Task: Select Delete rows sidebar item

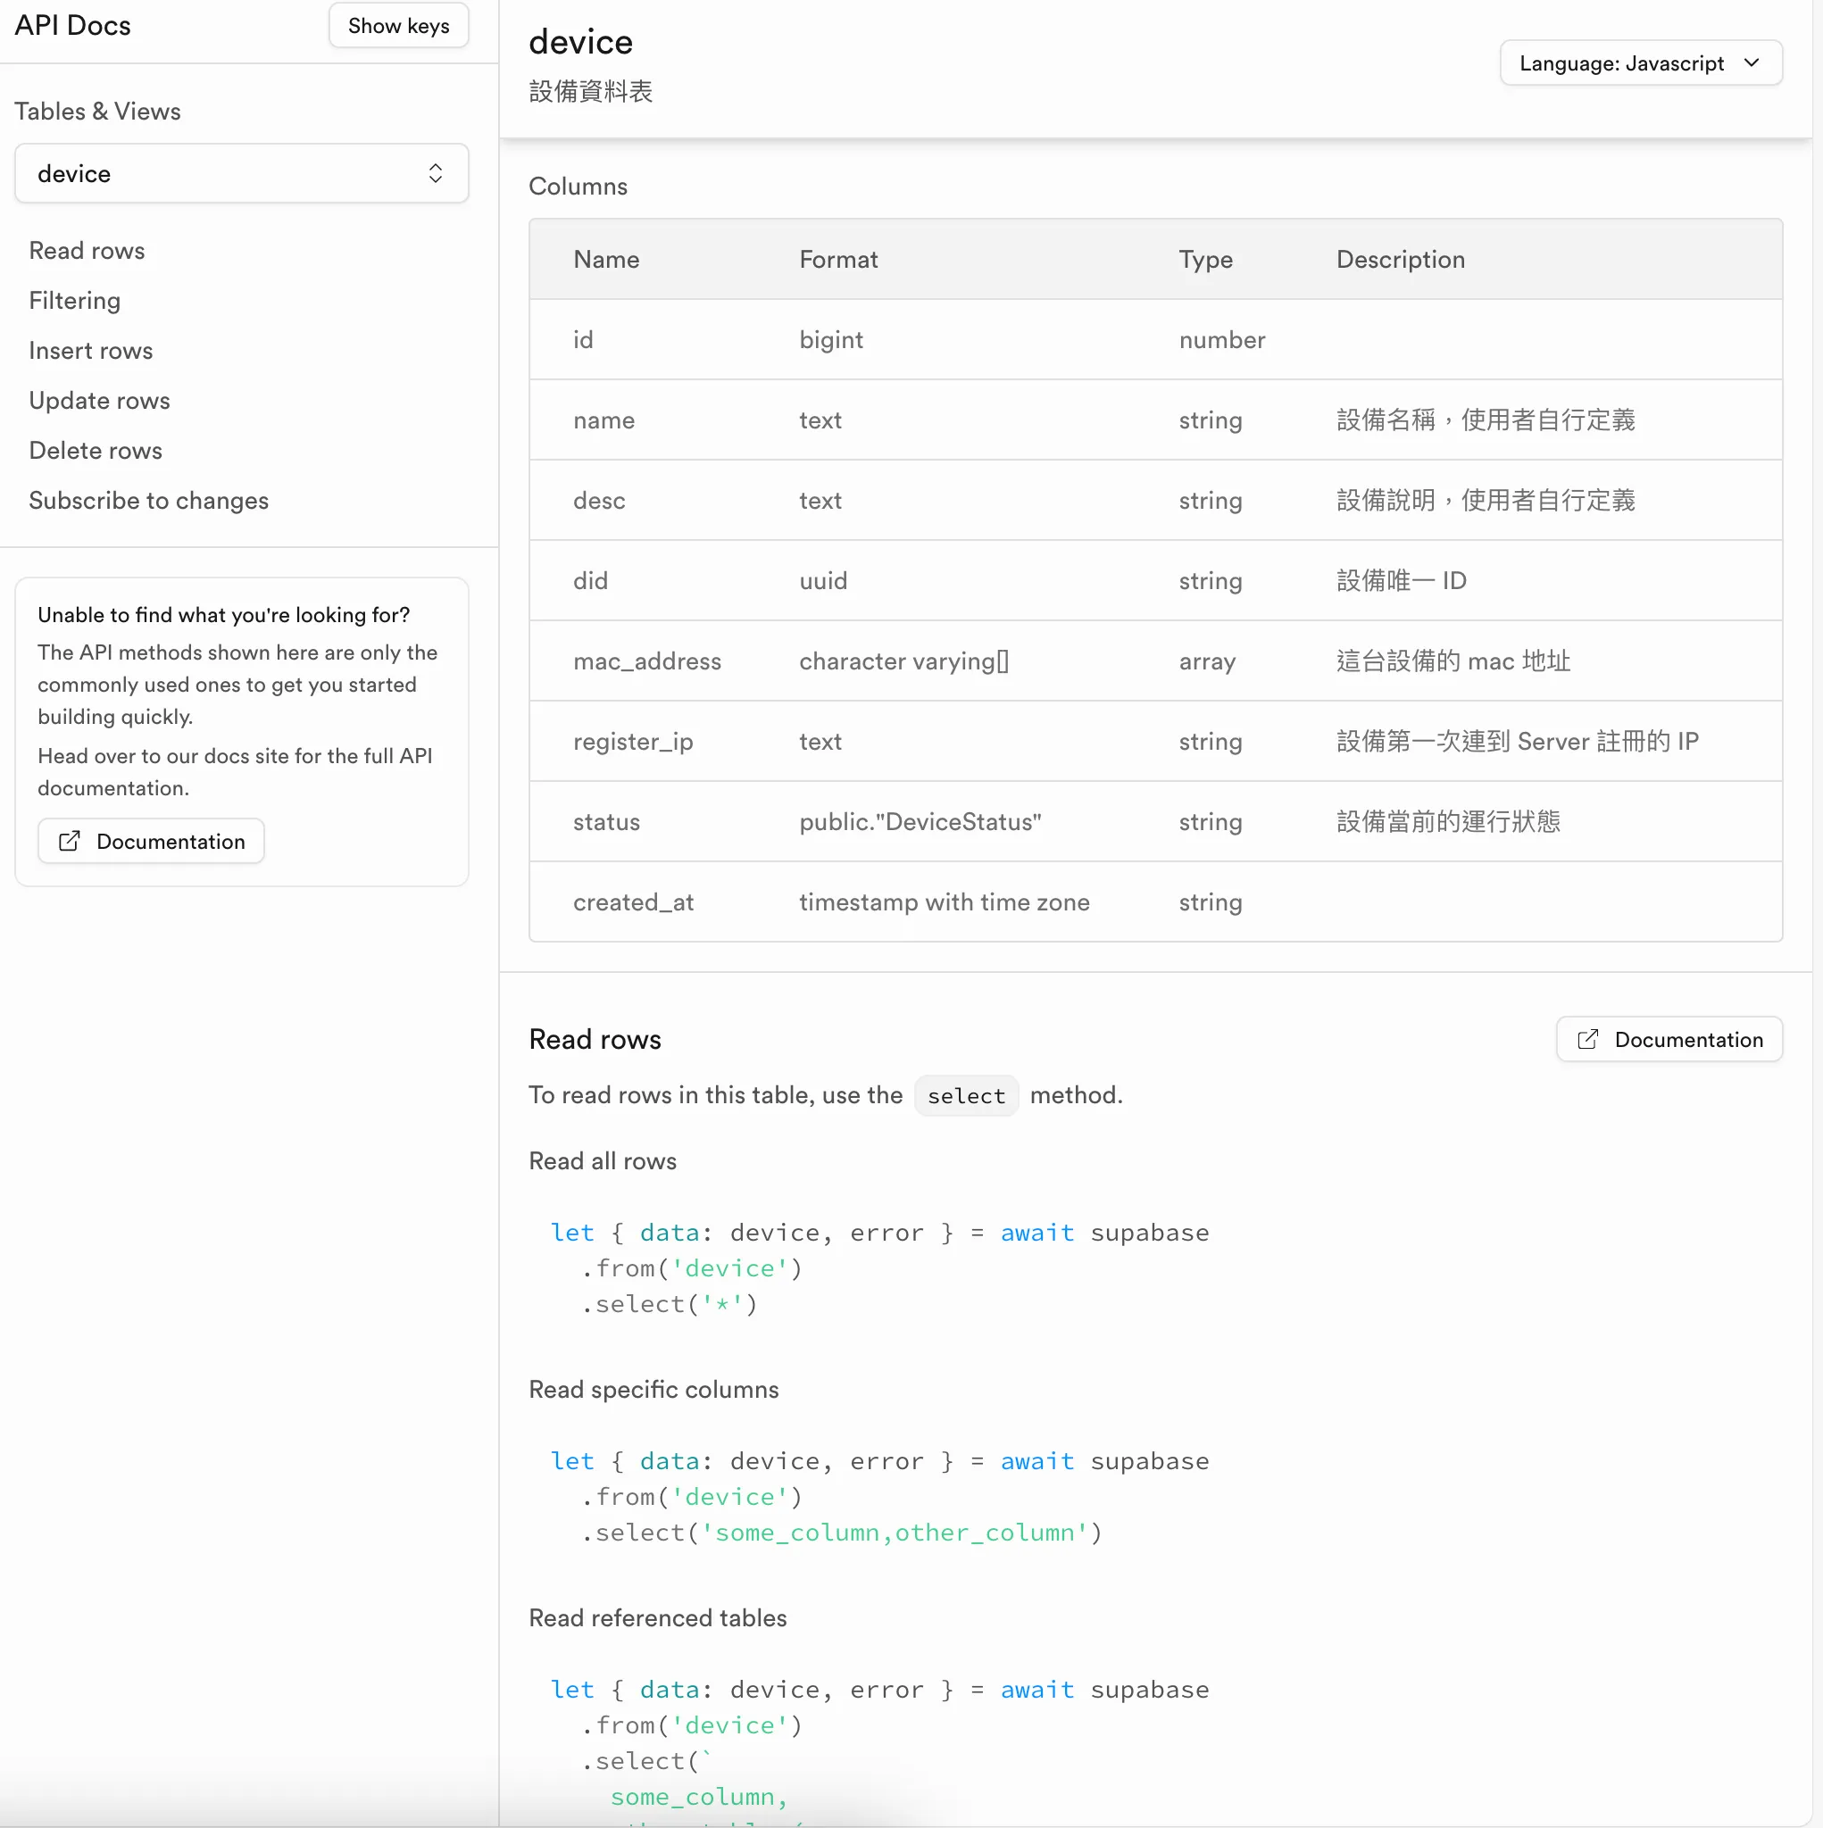Action: pos(96,451)
